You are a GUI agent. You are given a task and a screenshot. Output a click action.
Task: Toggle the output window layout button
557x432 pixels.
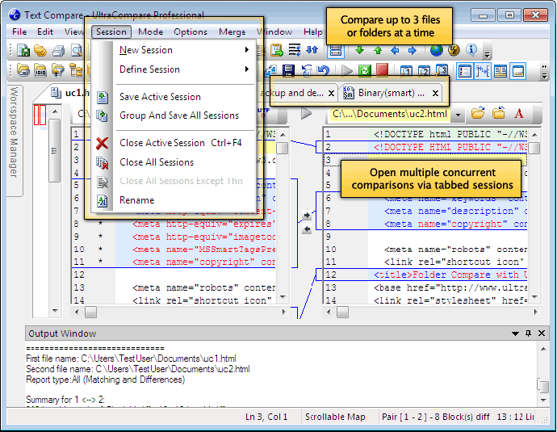tap(518, 71)
